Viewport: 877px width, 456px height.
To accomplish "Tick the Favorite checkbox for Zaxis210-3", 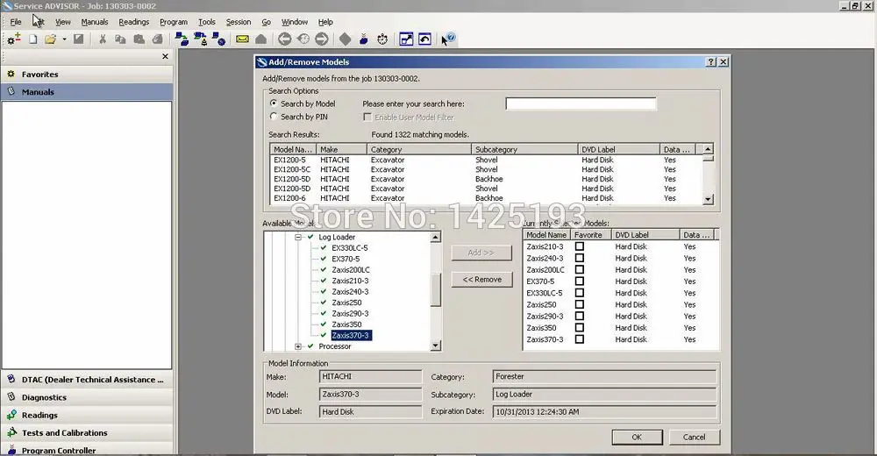I will pyautogui.click(x=579, y=246).
